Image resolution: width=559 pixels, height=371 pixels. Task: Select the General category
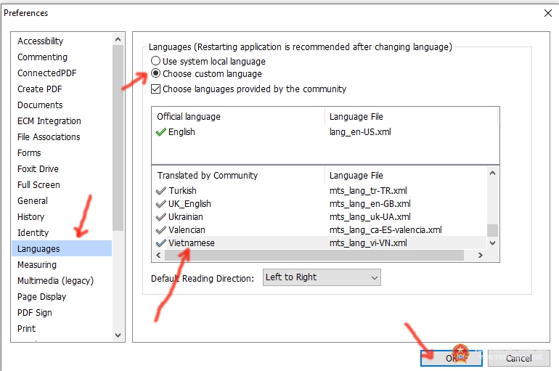coord(33,201)
